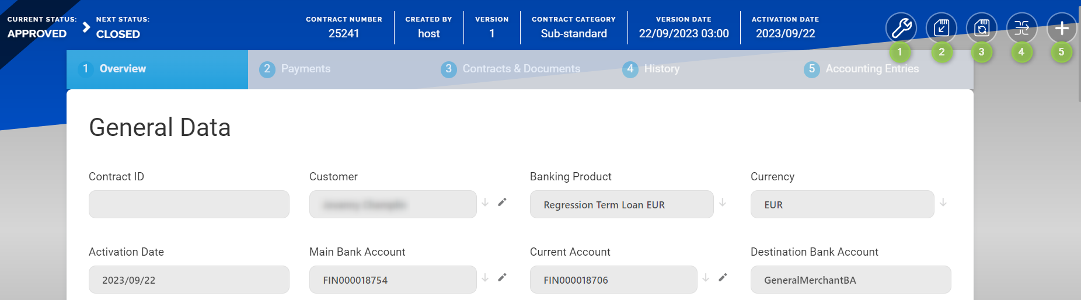
Task: Click the wrench icon in header
Action: click(901, 28)
